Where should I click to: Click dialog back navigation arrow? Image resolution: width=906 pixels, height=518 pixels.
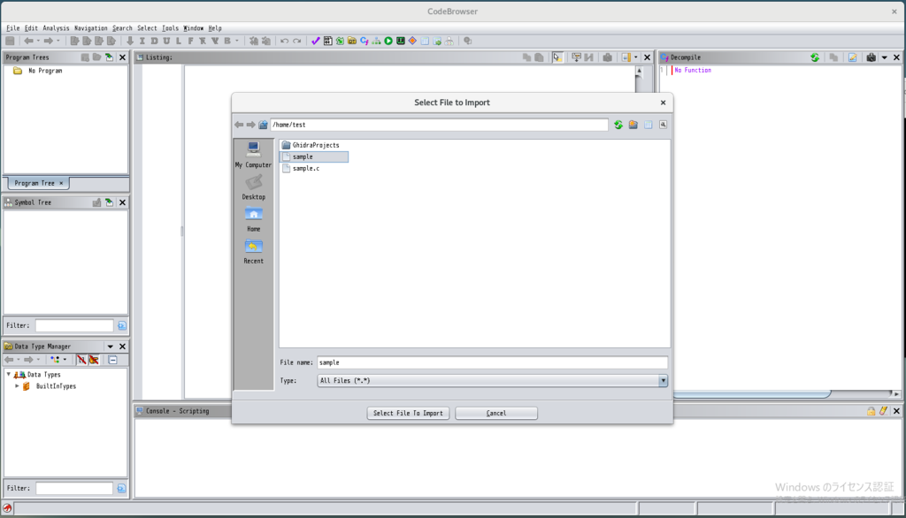[239, 125]
